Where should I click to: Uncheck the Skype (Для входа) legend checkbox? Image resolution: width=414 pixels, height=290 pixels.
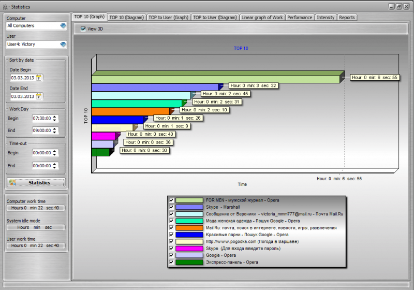point(171,248)
